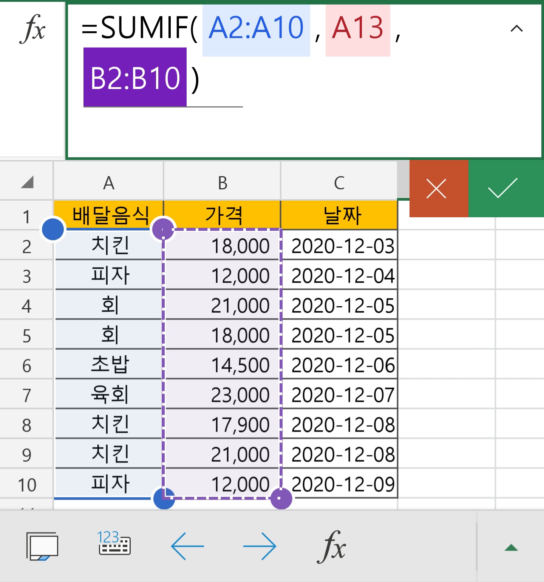Click the 14,500 price cell
The width and height of the screenshot is (544, 582).
point(223,364)
